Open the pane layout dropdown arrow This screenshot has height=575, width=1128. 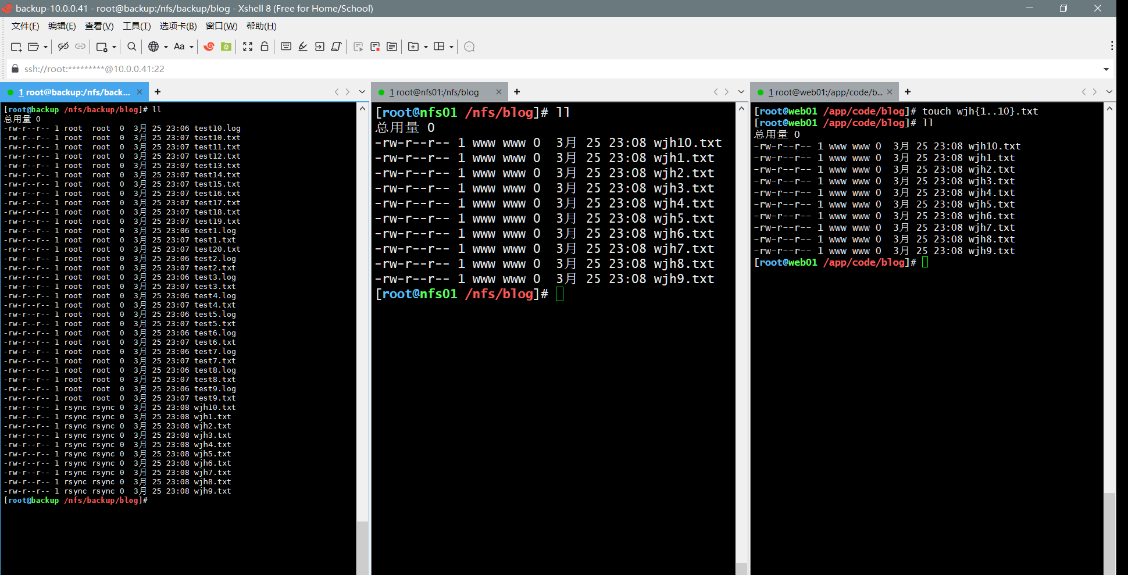point(451,47)
